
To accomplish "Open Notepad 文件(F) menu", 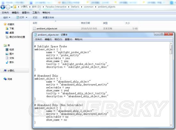I will pyautogui.click(x=38, y=39).
